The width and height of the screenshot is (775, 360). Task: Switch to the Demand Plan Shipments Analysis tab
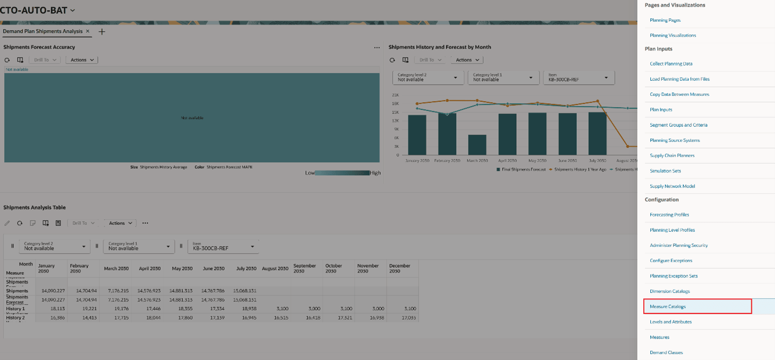pos(43,31)
